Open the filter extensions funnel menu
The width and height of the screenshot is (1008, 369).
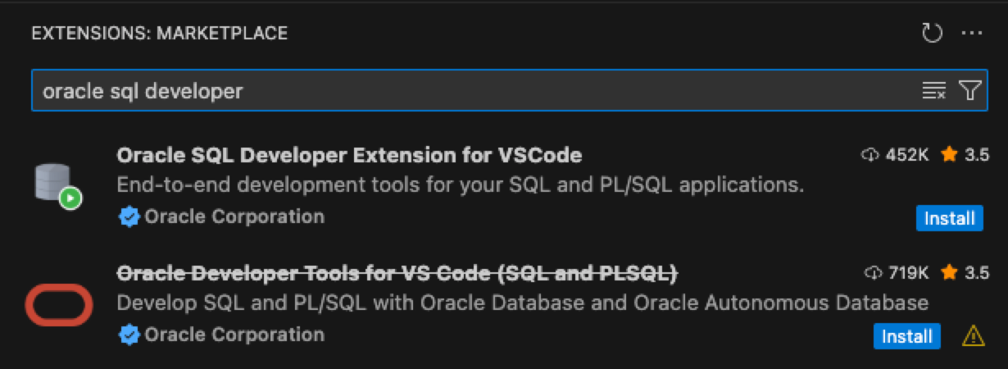970,90
